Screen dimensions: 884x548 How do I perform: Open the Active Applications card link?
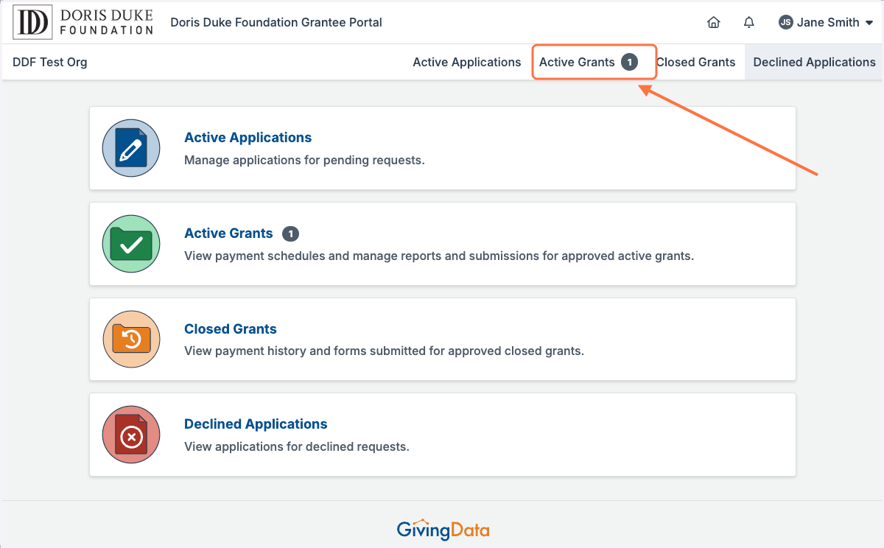[x=248, y=138]
